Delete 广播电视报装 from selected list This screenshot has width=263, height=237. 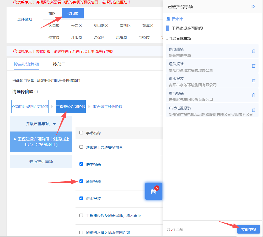[254, 110]
